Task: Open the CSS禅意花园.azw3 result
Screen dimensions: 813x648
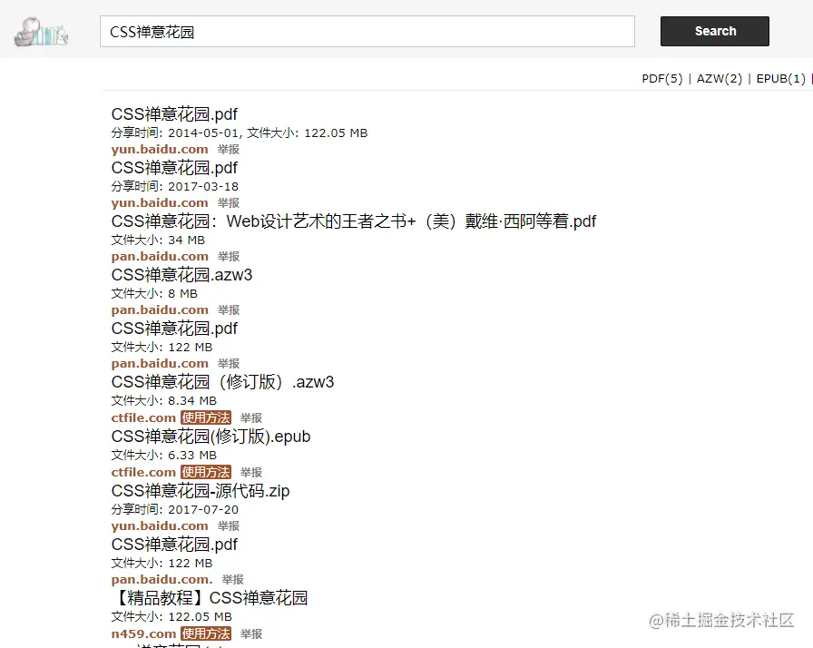Action: 181,275
